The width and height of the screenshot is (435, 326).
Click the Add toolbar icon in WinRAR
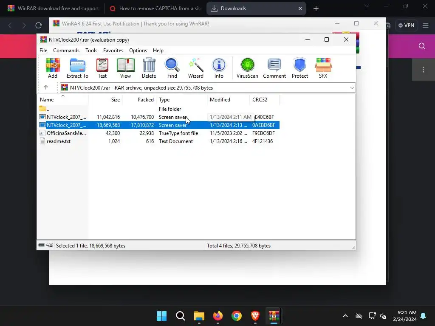click(52, 68)
